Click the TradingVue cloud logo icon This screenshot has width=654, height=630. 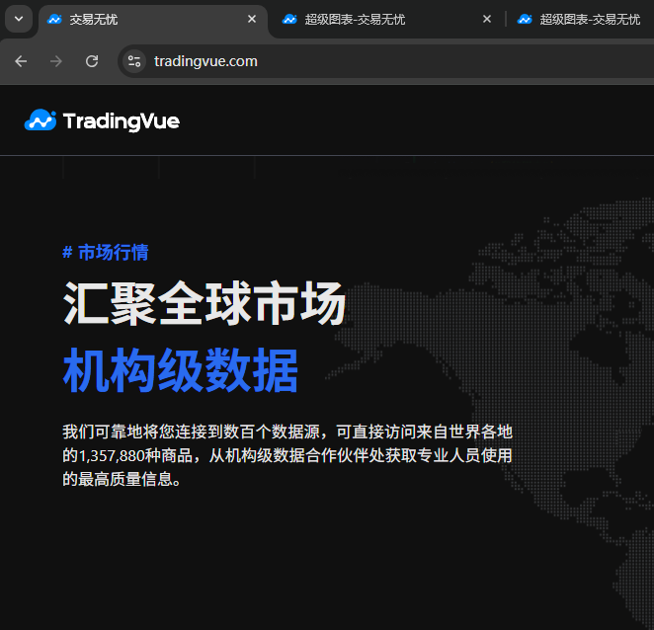click(x=41, y=120)
